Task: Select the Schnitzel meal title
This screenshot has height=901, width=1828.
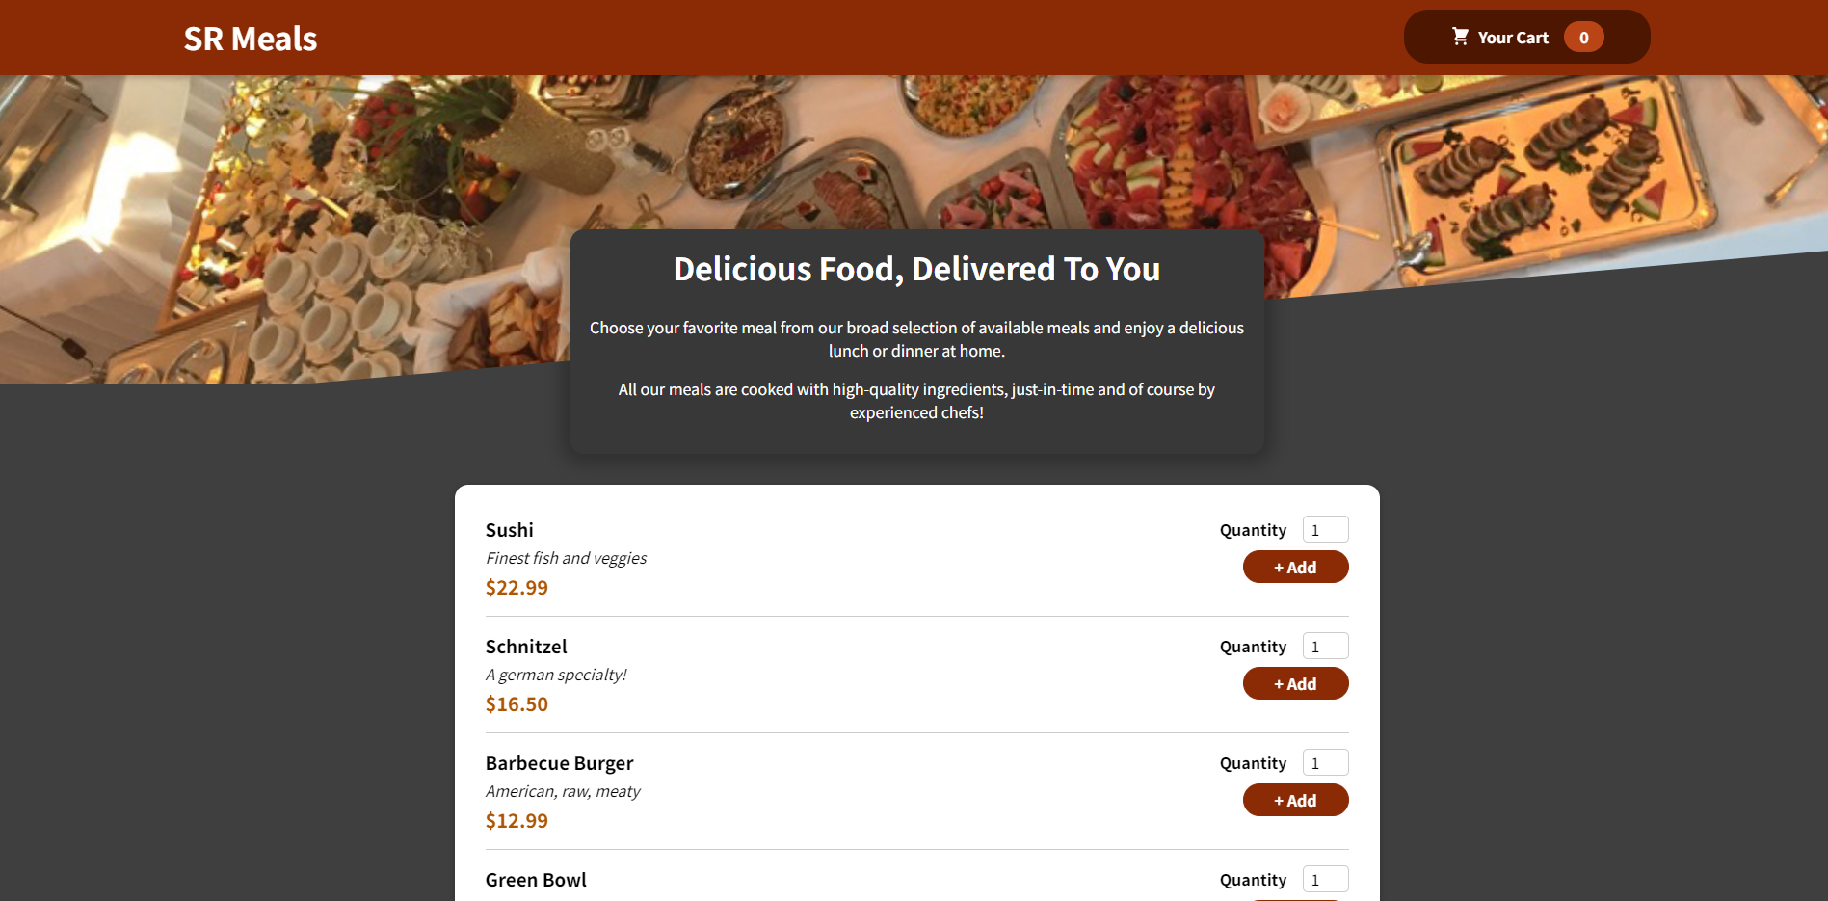Action: pyautogui.click(x=526, y=647)
